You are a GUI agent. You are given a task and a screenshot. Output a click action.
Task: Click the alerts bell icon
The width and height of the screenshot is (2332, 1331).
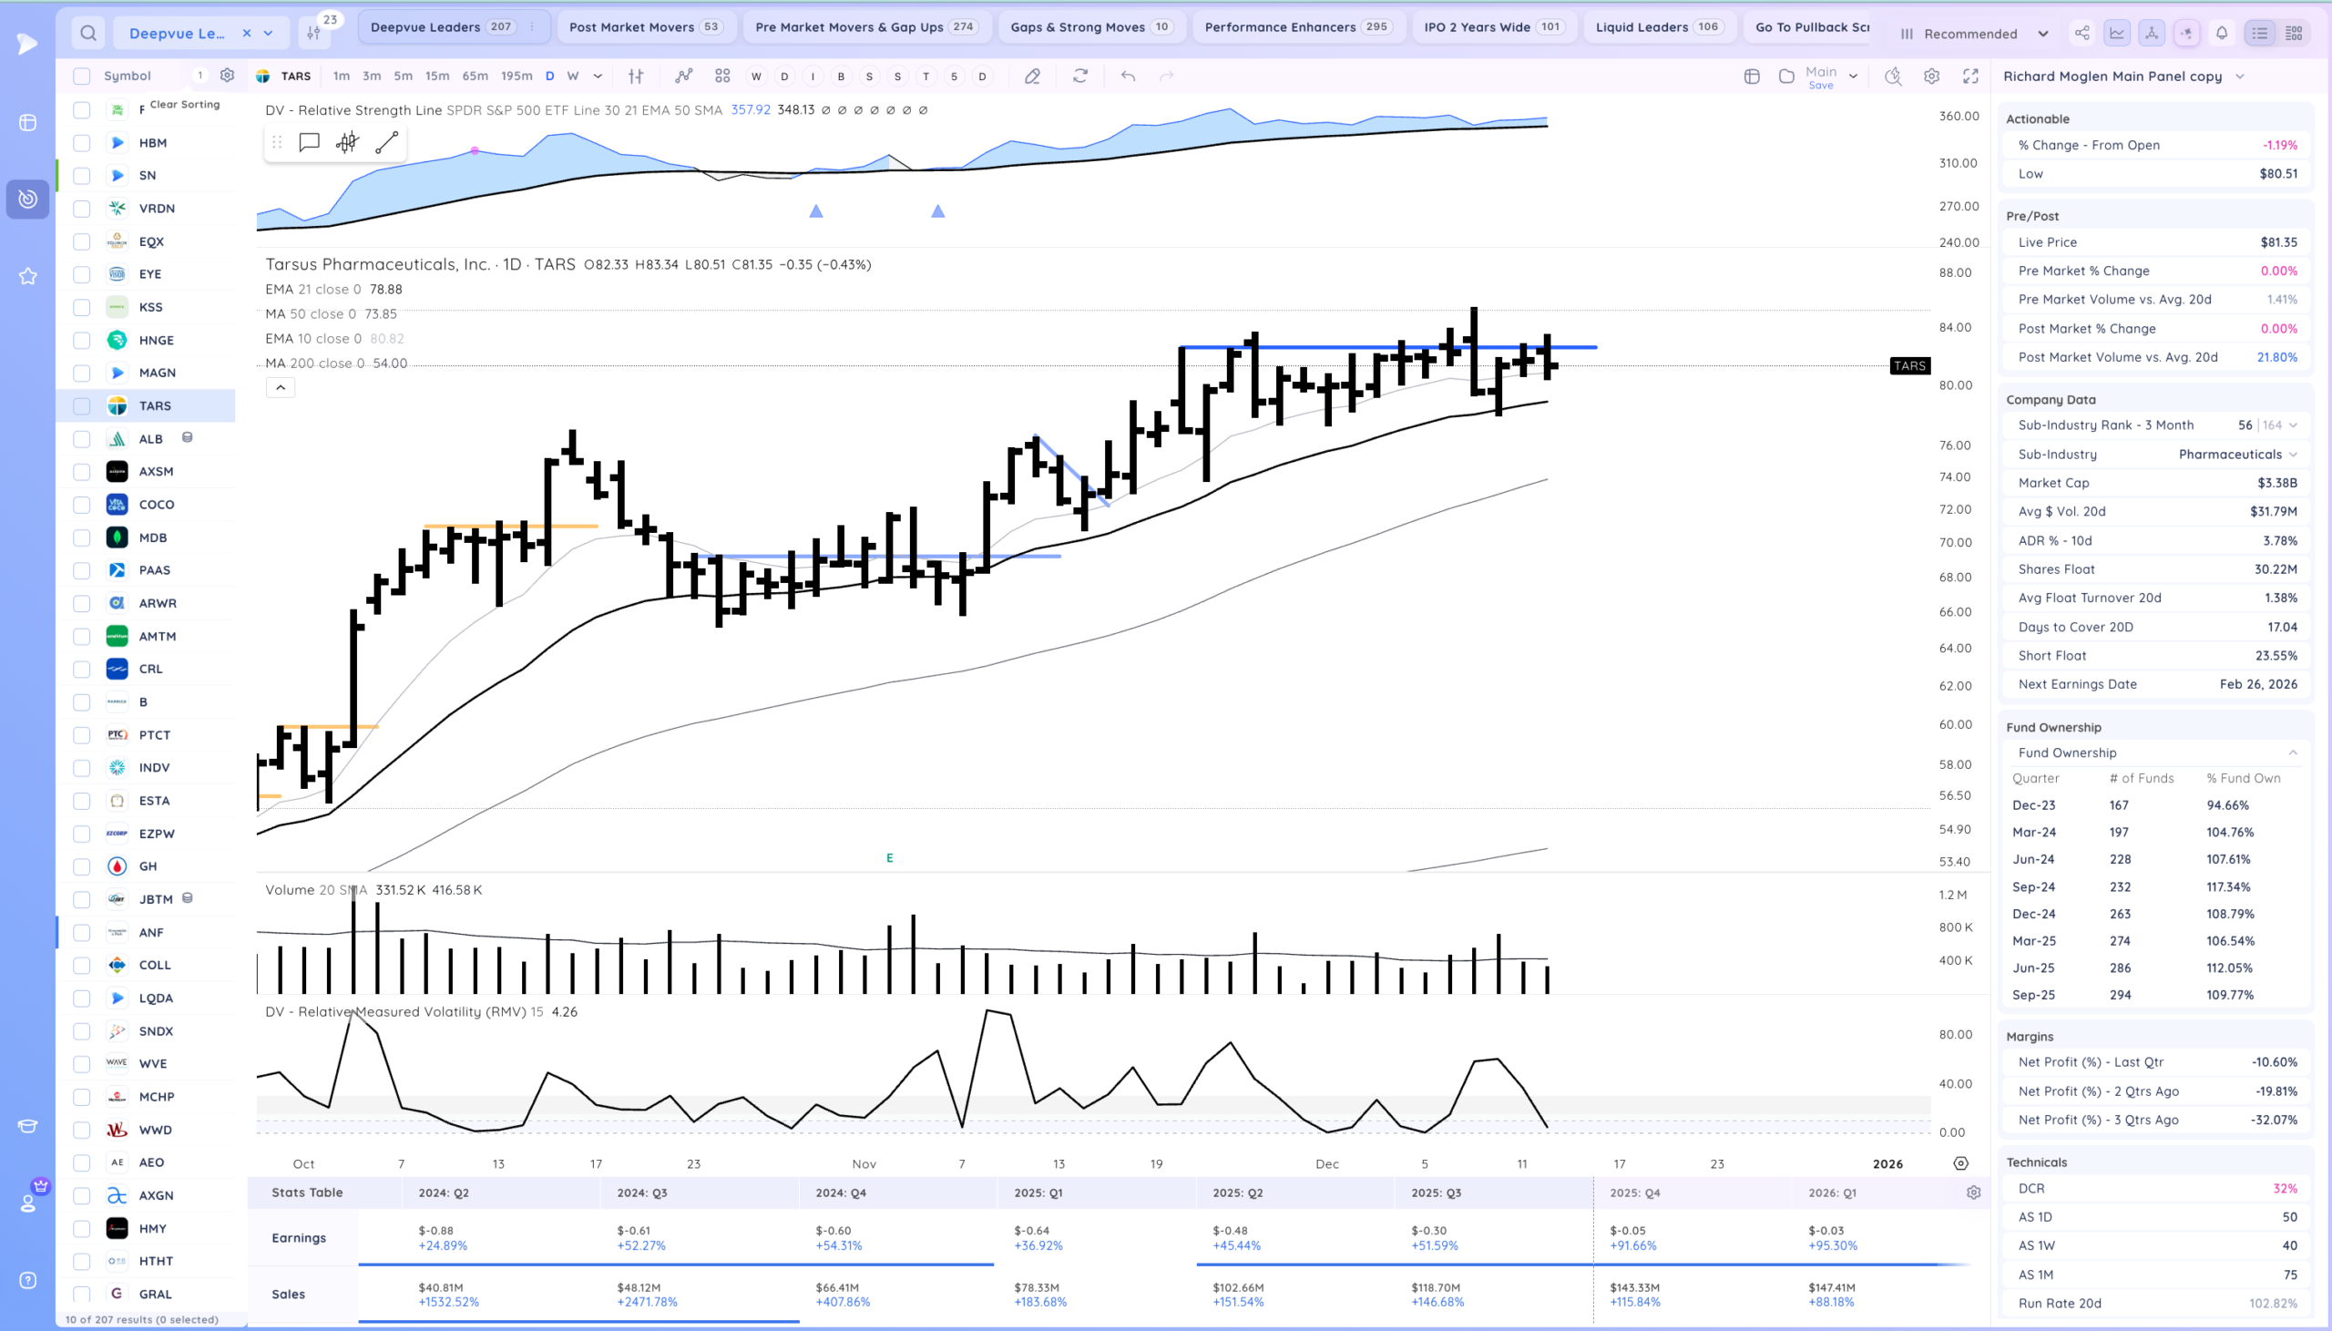(x=2222, y=33)
